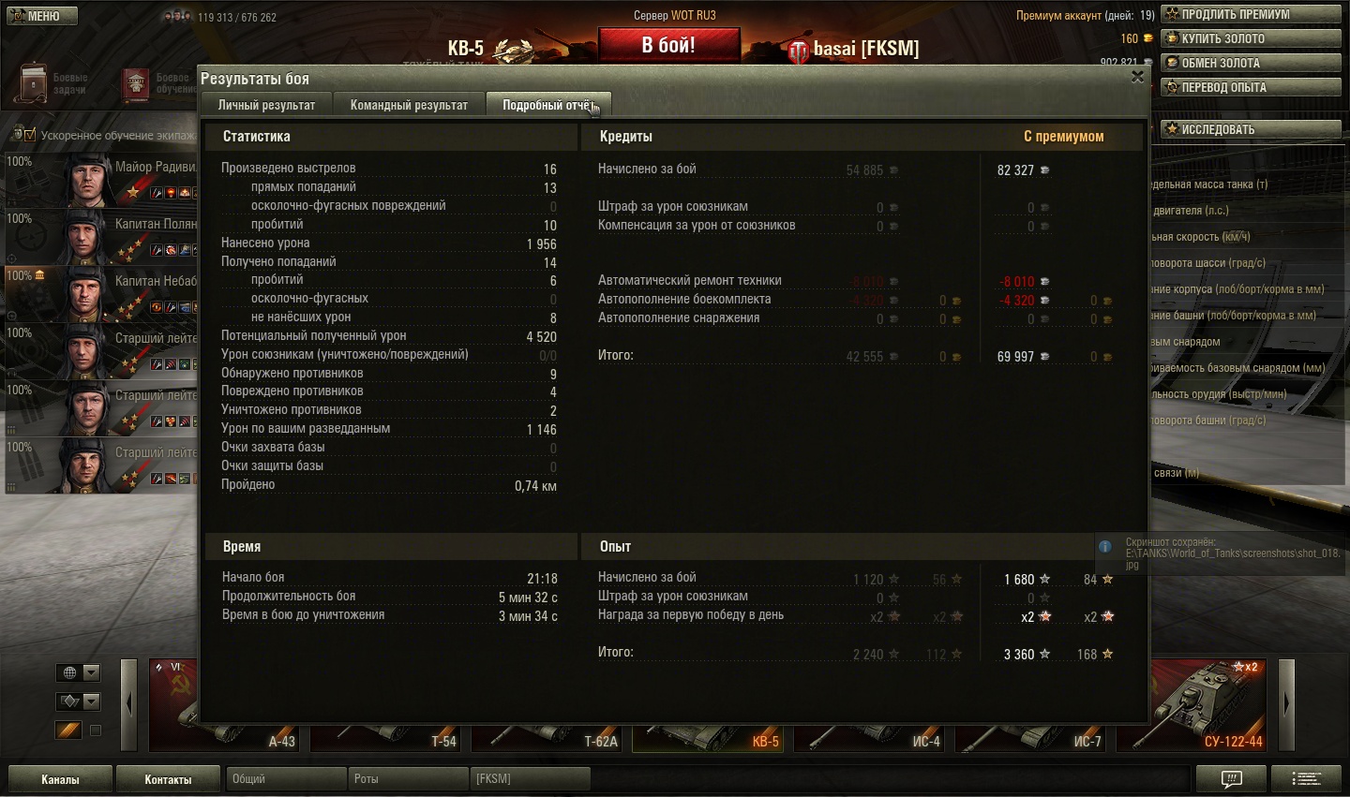Image resolution: width=1350 pixels, height=797 pixels.
Task: Toggle the elite/favorite tanks stripe filter
Action: (x=68, y=730)
